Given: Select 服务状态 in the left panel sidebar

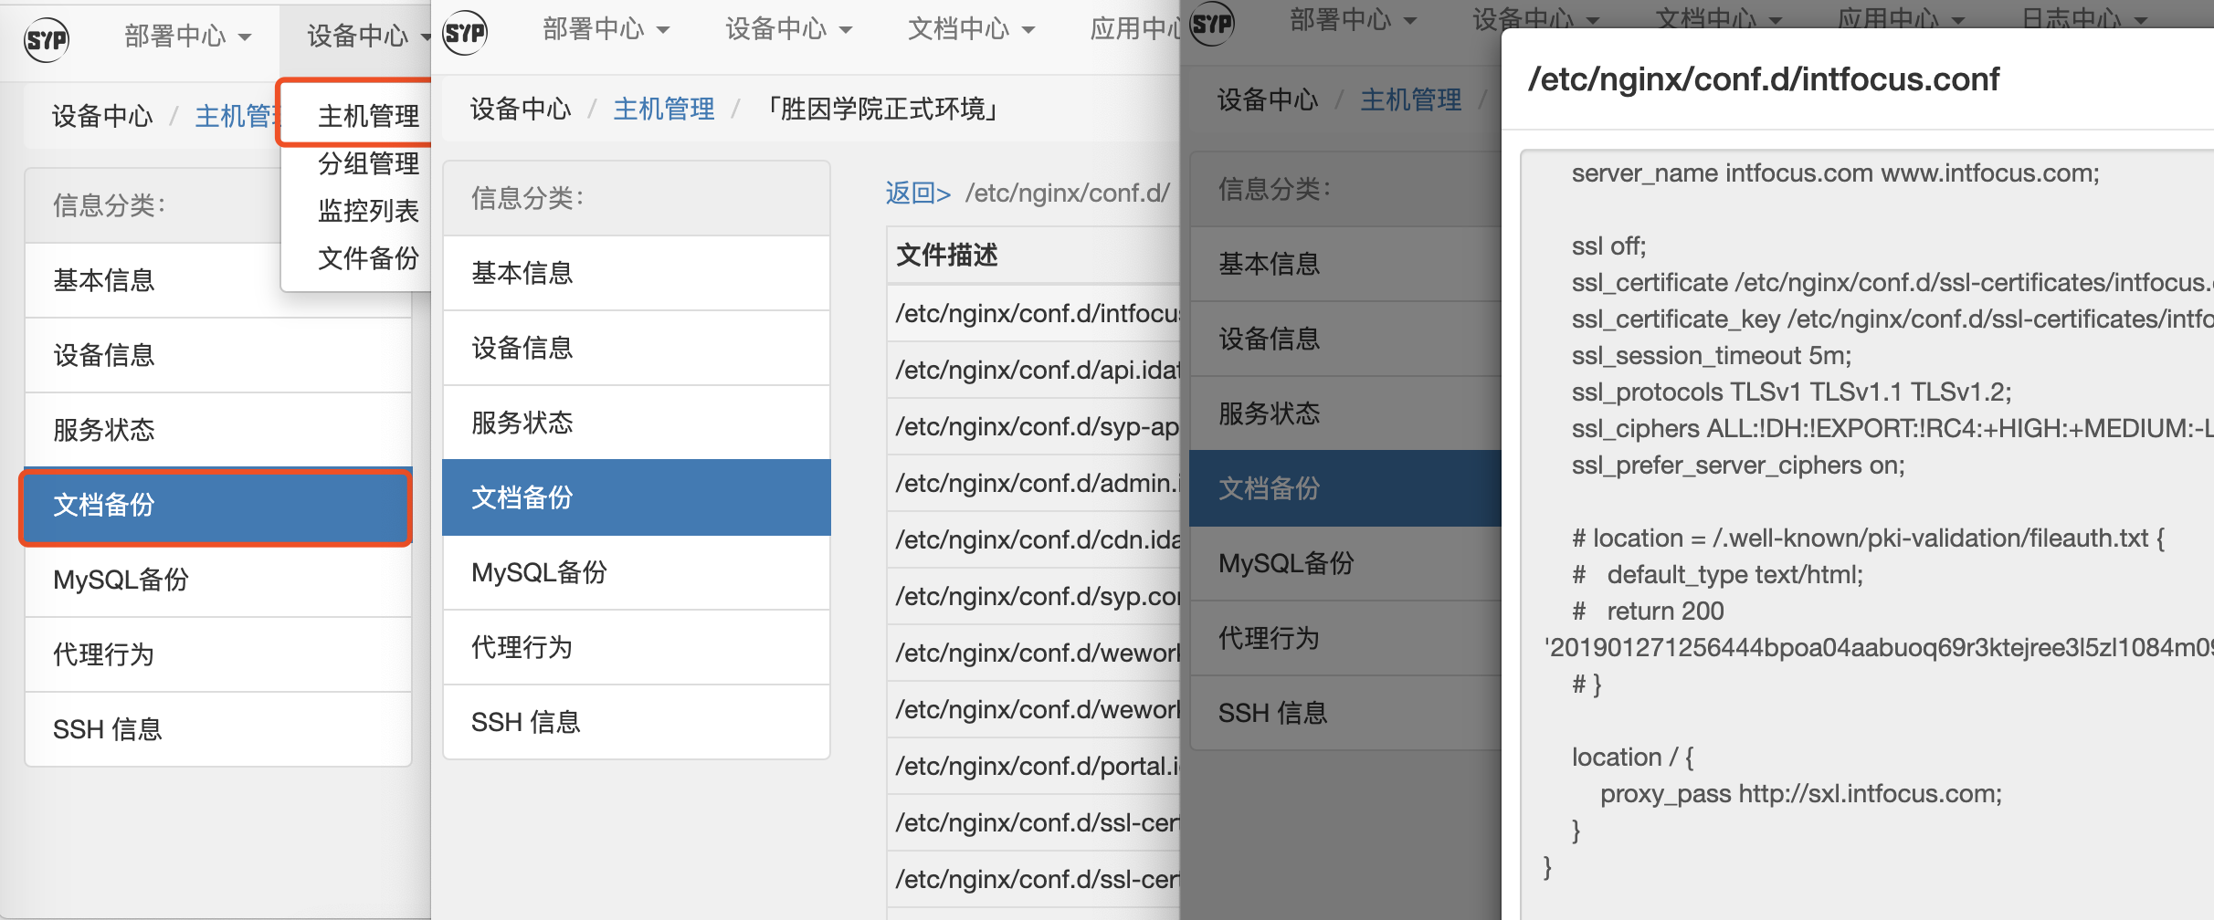Looking at the screenshot, I should pyautogui.click(x=218, y=430).
